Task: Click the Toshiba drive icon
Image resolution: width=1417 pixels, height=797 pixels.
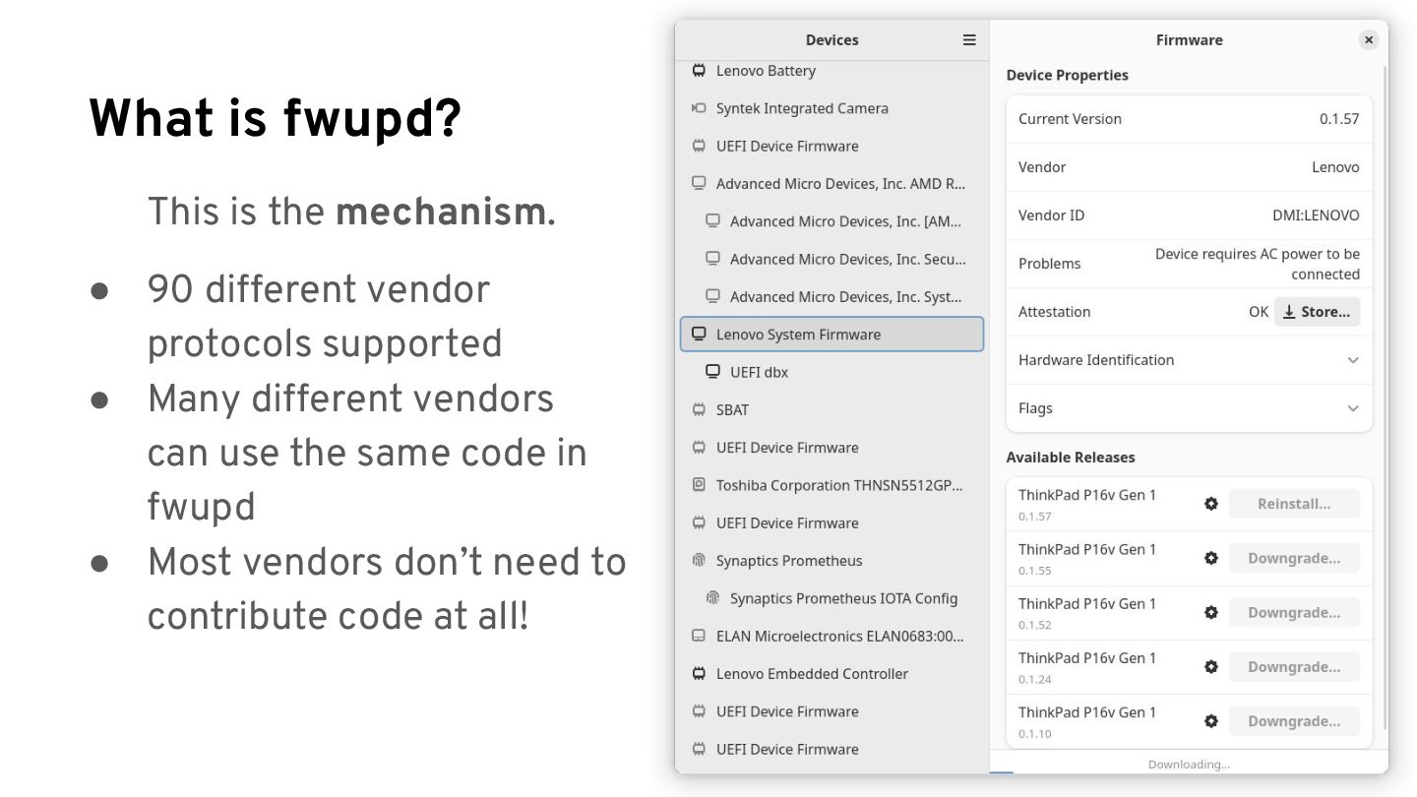Action: tap(699, 485)
